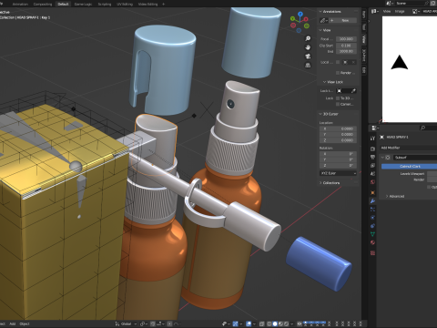Select wireframe viewport shading mode icon
Viewport: 437px width, 328px height.
click(x=269, y=324)
